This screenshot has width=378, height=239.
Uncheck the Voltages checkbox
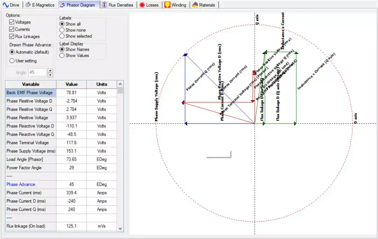click(x=12, y=22)
